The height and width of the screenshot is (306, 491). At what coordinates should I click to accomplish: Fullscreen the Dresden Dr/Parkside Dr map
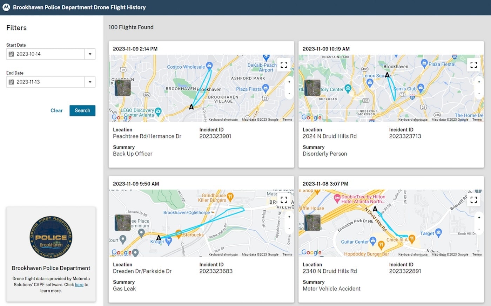284,199
